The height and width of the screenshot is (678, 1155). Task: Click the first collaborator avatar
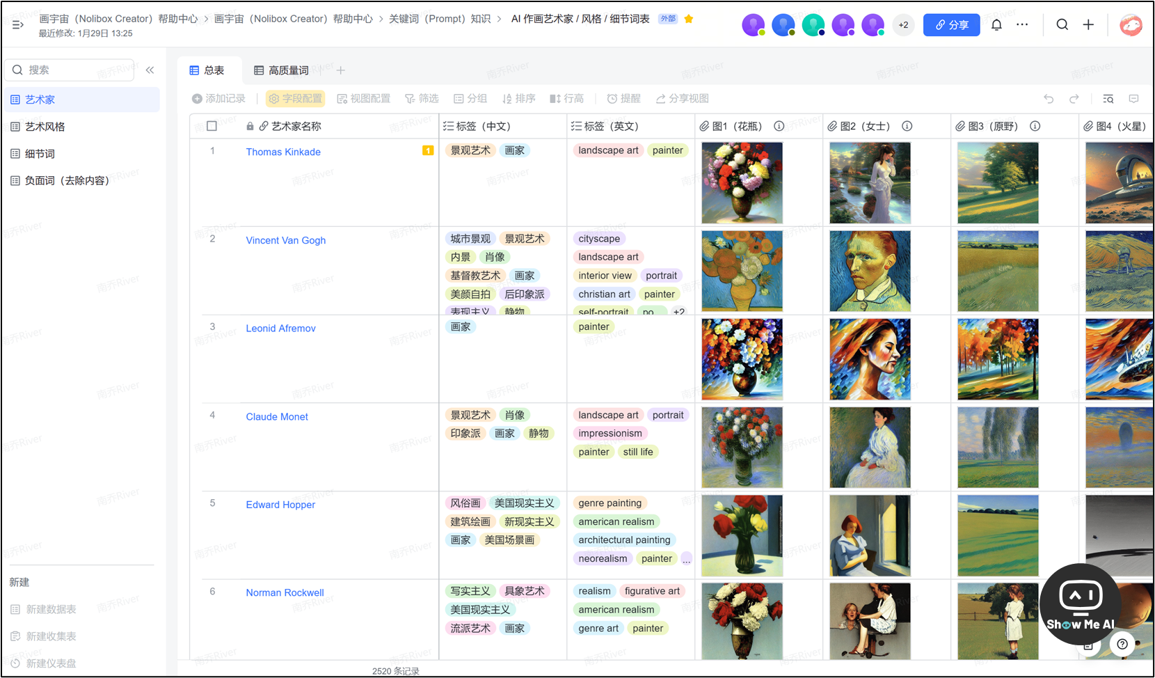(x=753, y=25)
